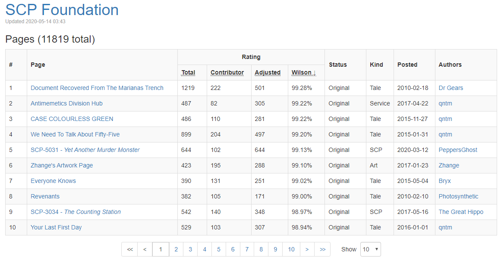Screen dimensions: 501x260
Task: Go to pagination page 5
Action: (x=218, y=249)
